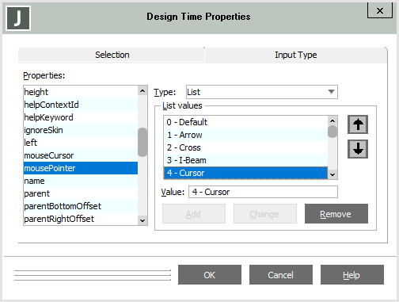This screenshot has height=302, width=399.
Task: Switch to the Input Type tab
Action: tap(295, 55)
